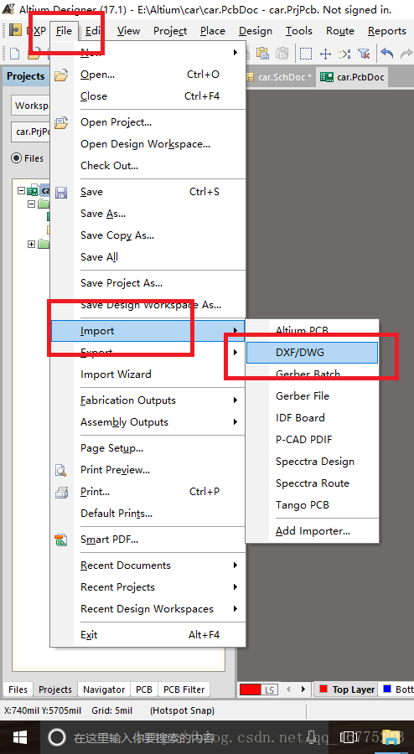Select DXF/DWG from the Import submenu
This screenshot has height=754, width=414.
312,353
